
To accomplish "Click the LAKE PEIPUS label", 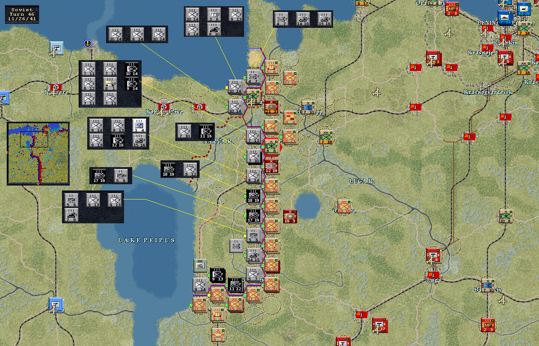I will tap(146, 240).
